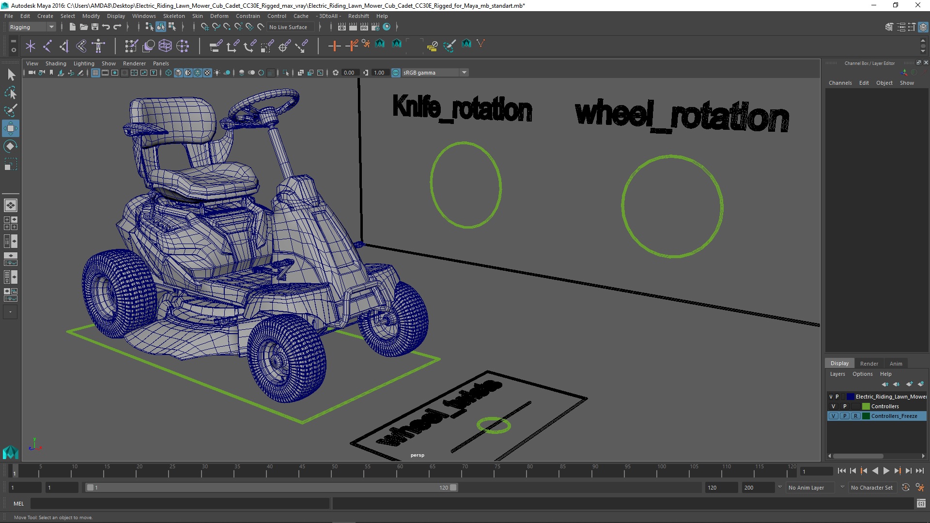The image size is (930, 523).
Task: Open the sRGB gamma dropdown
Action: pyautogui.click(x=435, y=73)
